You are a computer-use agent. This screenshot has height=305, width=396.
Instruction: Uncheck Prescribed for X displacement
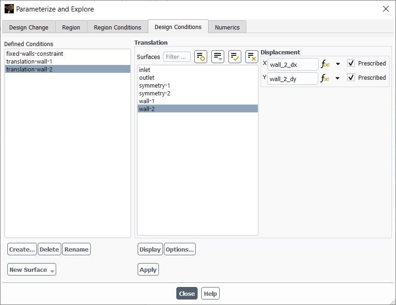pos(351,63)
